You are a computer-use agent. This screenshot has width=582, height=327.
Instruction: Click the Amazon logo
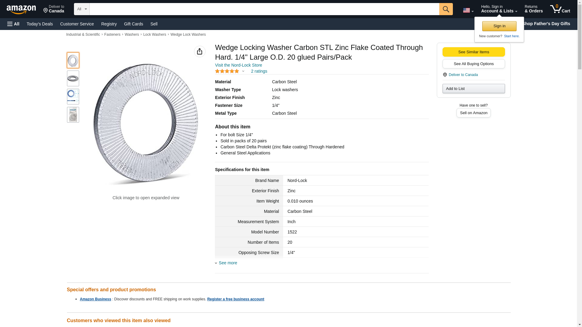coord(21,9)
